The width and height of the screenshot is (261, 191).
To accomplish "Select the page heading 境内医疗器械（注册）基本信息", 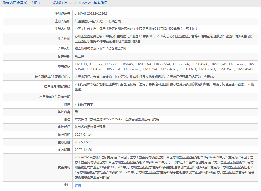I will click(x=57, y=3).
